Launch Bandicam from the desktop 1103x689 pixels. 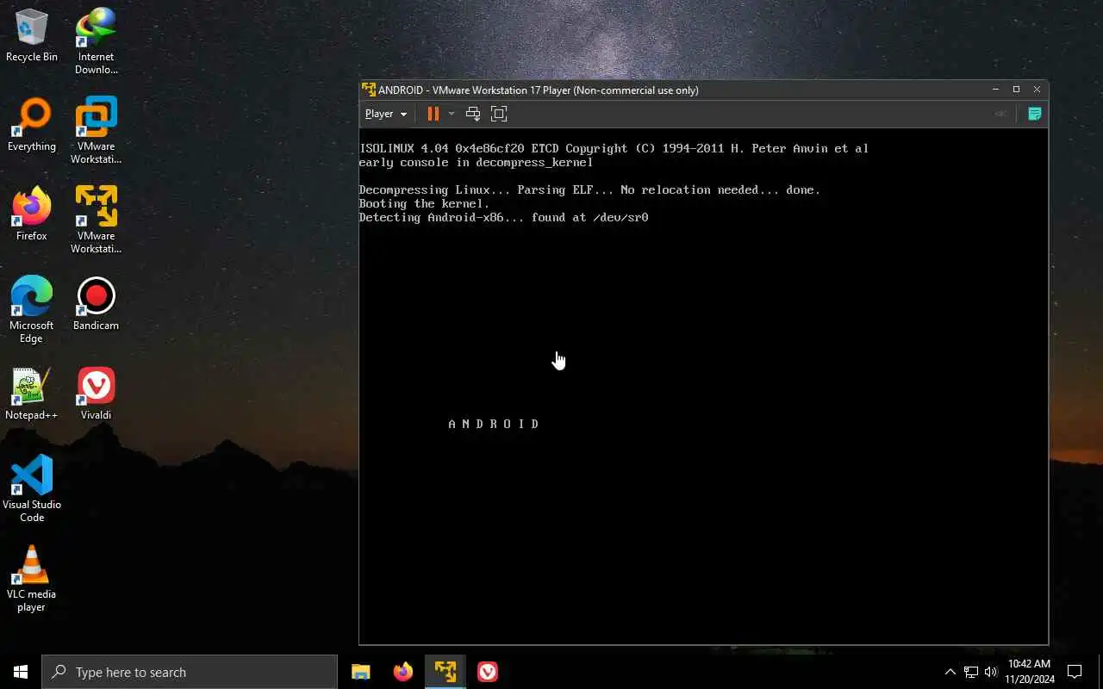pos(96,304)
